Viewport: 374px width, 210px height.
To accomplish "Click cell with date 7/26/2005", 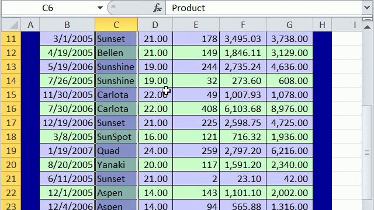I will click(67, 80).
